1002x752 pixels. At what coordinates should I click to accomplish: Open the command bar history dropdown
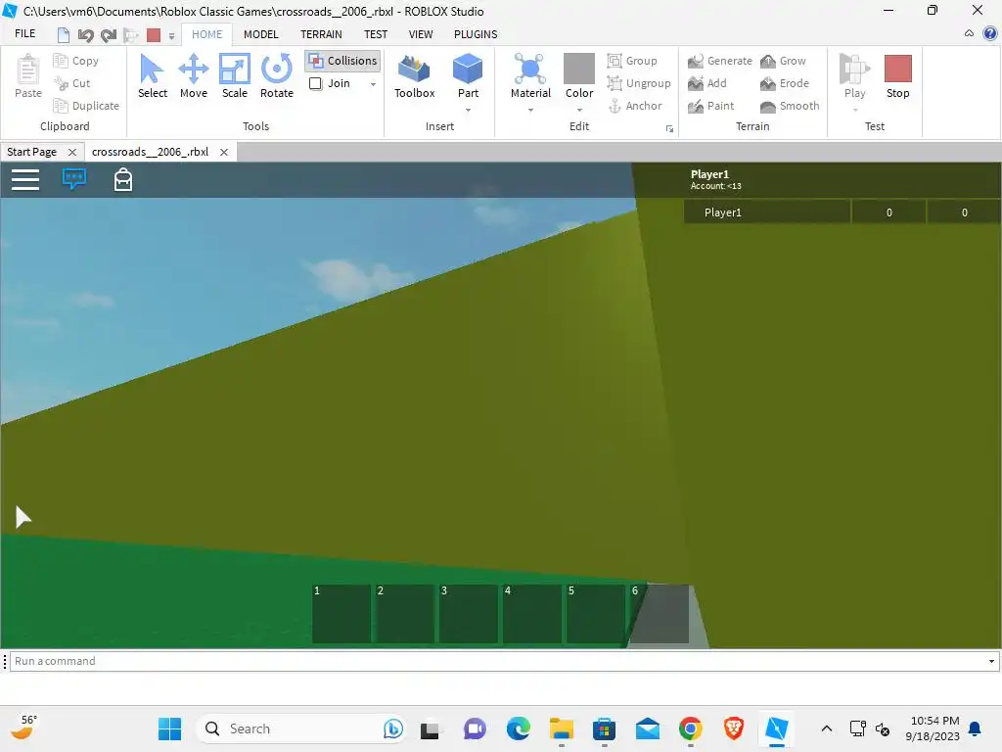click(x=991, y=661)
